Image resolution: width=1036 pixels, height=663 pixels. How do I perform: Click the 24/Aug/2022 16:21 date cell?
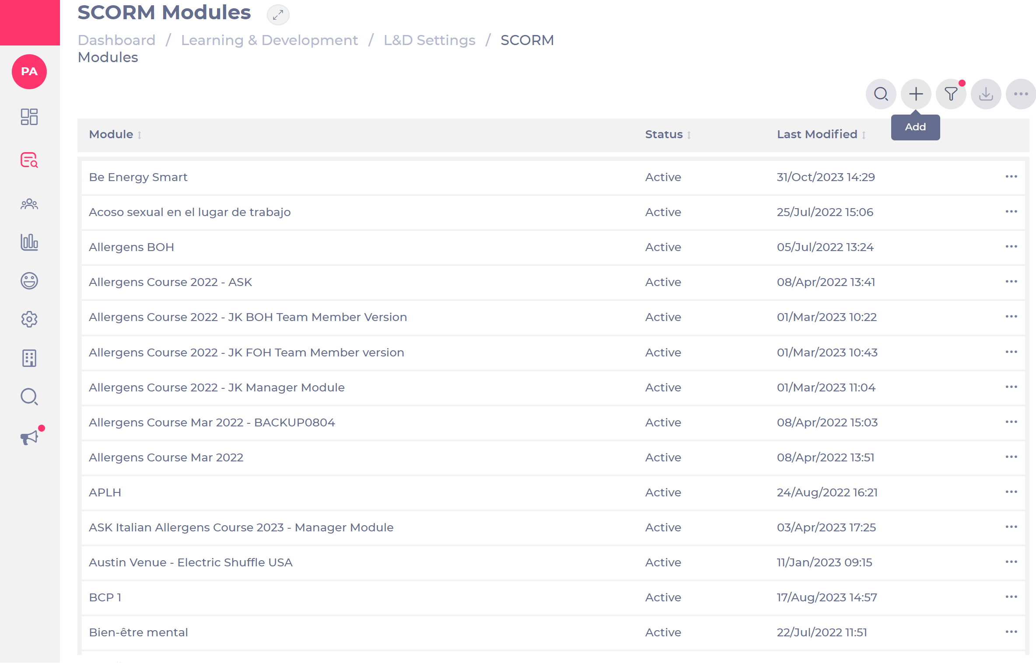click(827, 492)
